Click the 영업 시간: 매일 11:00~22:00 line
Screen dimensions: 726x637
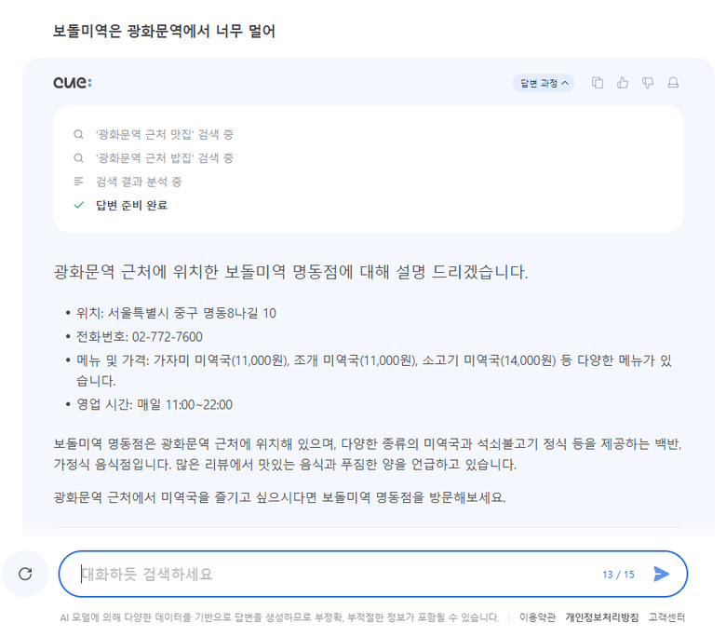point(155,405)
